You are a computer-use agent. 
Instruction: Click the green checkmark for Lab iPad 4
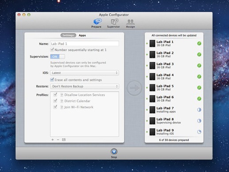(199, 76)
